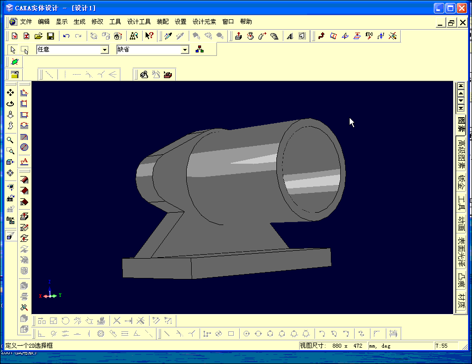Click the spin shape toolbar icon
472x364 pixels.
(250, 36)
